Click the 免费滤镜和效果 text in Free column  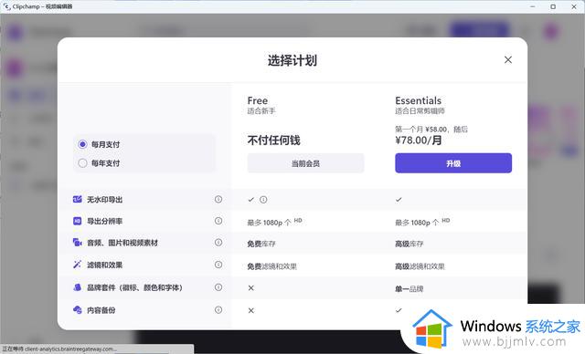(x=272, y=266)
